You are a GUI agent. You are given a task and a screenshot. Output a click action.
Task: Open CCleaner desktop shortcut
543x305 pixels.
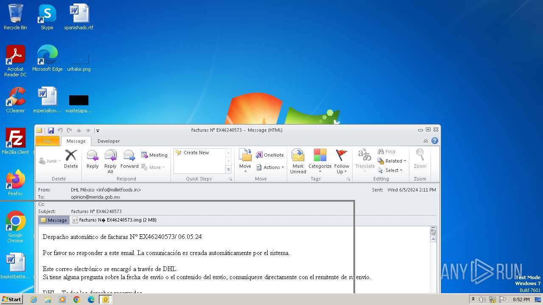(15, 100)
